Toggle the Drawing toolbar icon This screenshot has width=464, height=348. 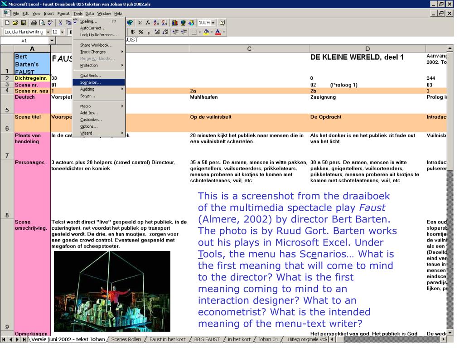tap(192, 23)
